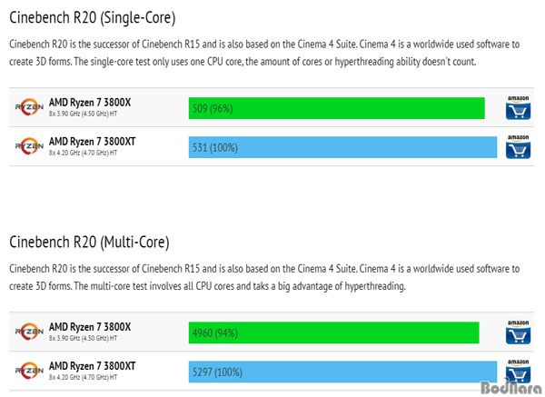Open AMD Ryzen 7 3800X link in multi-core
The image size is (545, 397).
[x=90, y=327]
